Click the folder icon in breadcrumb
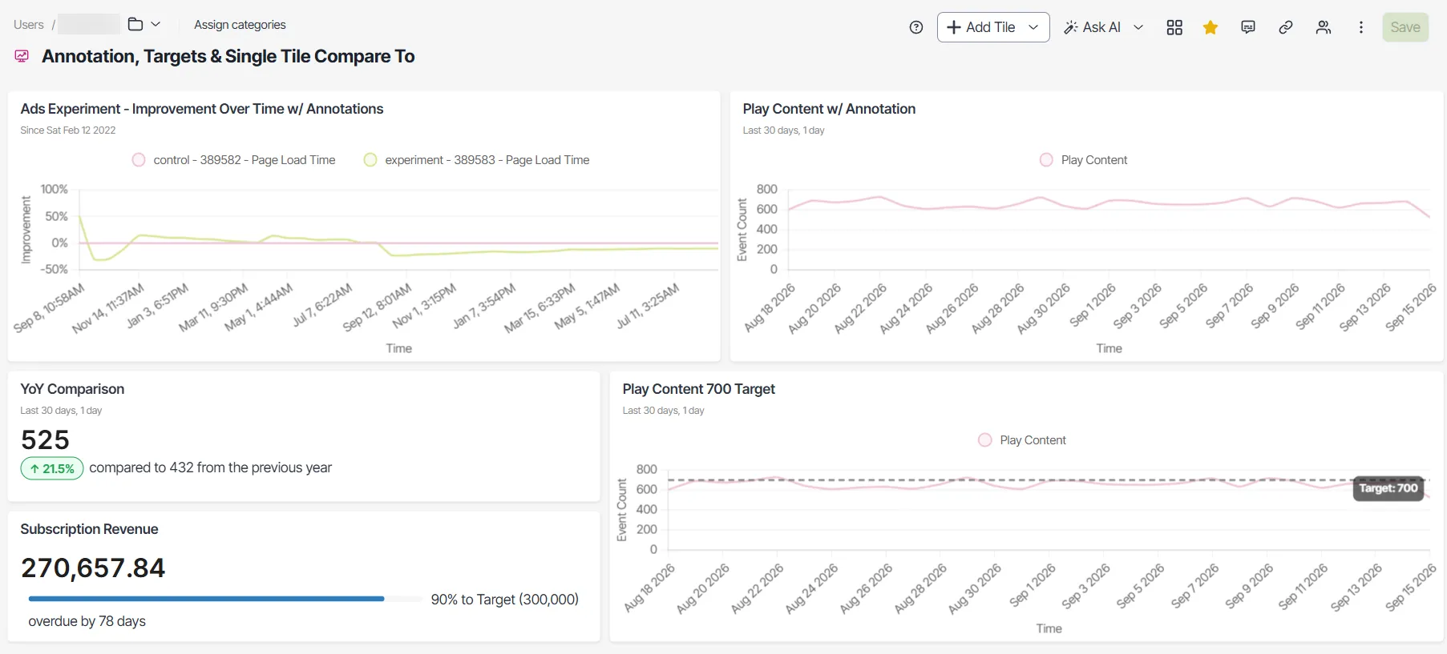The height and width of the screenshot is (654, 1447). click(135, 24)
